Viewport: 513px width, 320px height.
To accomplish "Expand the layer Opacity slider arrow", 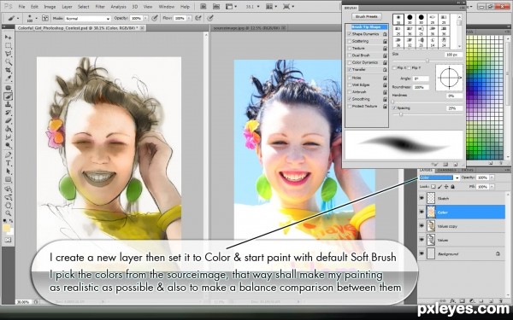I will coord(492,177).
